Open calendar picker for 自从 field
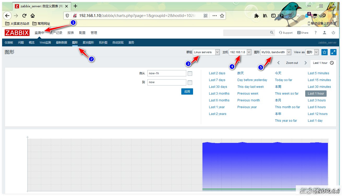342x196 pixels. click(190, 73)
